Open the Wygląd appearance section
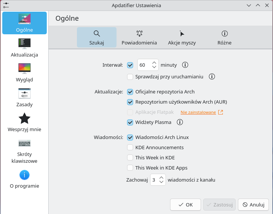This screenshot has height=214, width=273. tap(25, 73)
